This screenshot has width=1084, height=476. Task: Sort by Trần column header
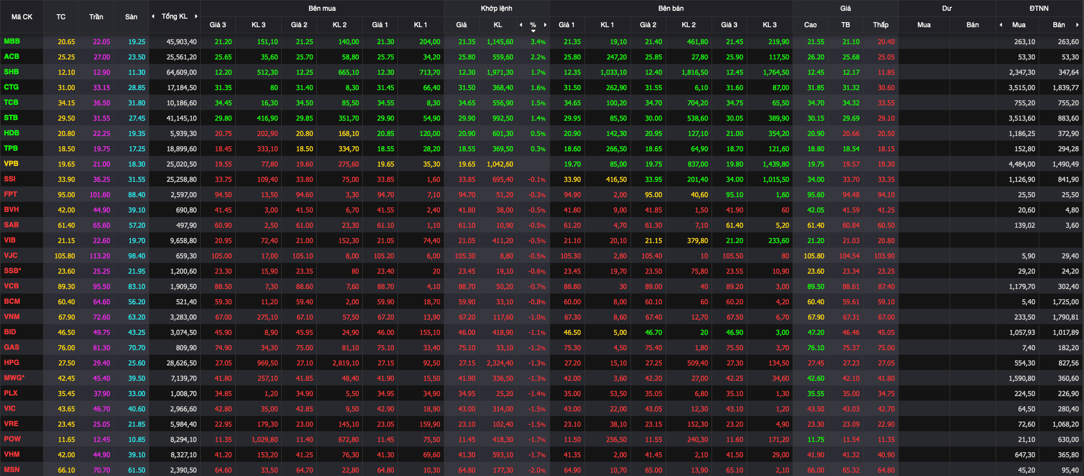coord(96,17)
